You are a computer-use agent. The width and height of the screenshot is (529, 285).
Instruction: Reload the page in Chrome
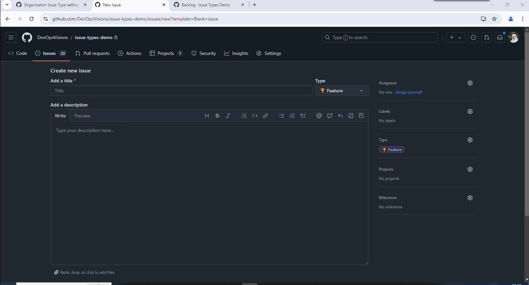pos(31,19)
